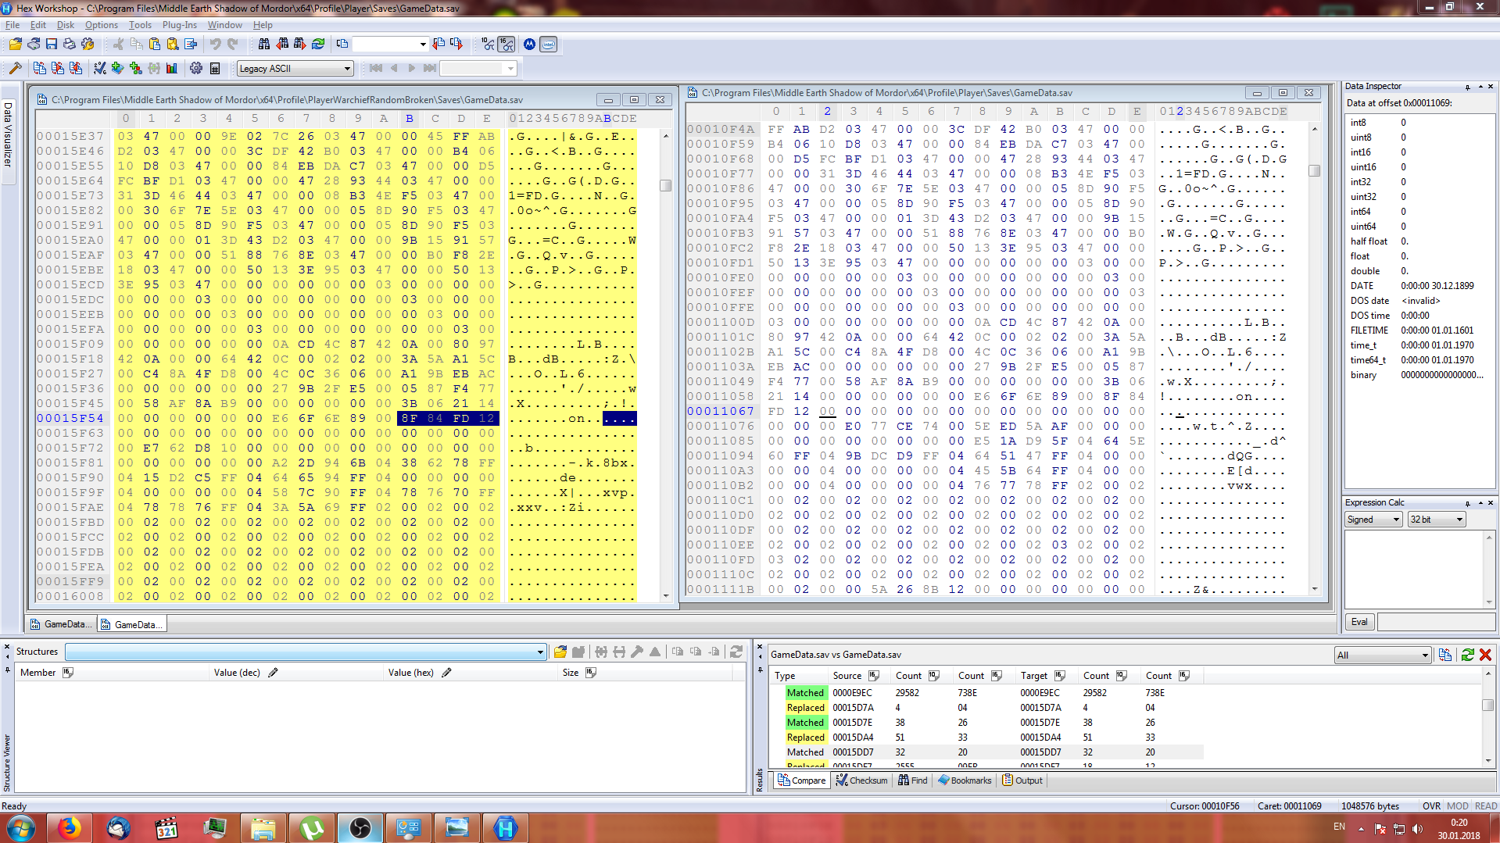Switch byte order to Motorola
Screen dimensions: 1500x843
coord(530,45)
